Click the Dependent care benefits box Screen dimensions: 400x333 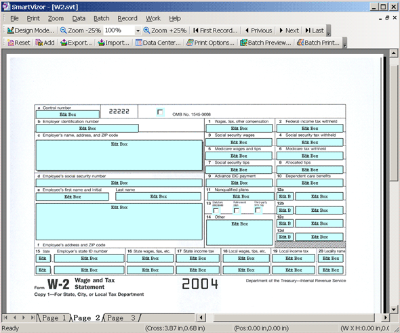pos(310,183)
